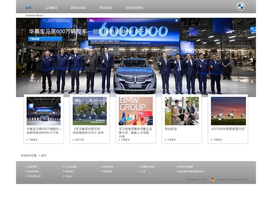Viewport: 272px width, 204px height.
Task: Open BMW GROUP top employer card thumbnail
Action: [136, 111]
